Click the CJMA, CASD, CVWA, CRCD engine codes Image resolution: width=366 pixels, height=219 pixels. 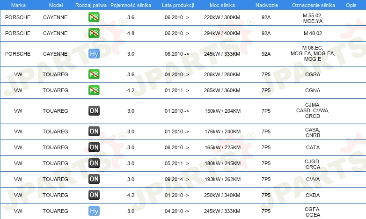coord(313,110)
